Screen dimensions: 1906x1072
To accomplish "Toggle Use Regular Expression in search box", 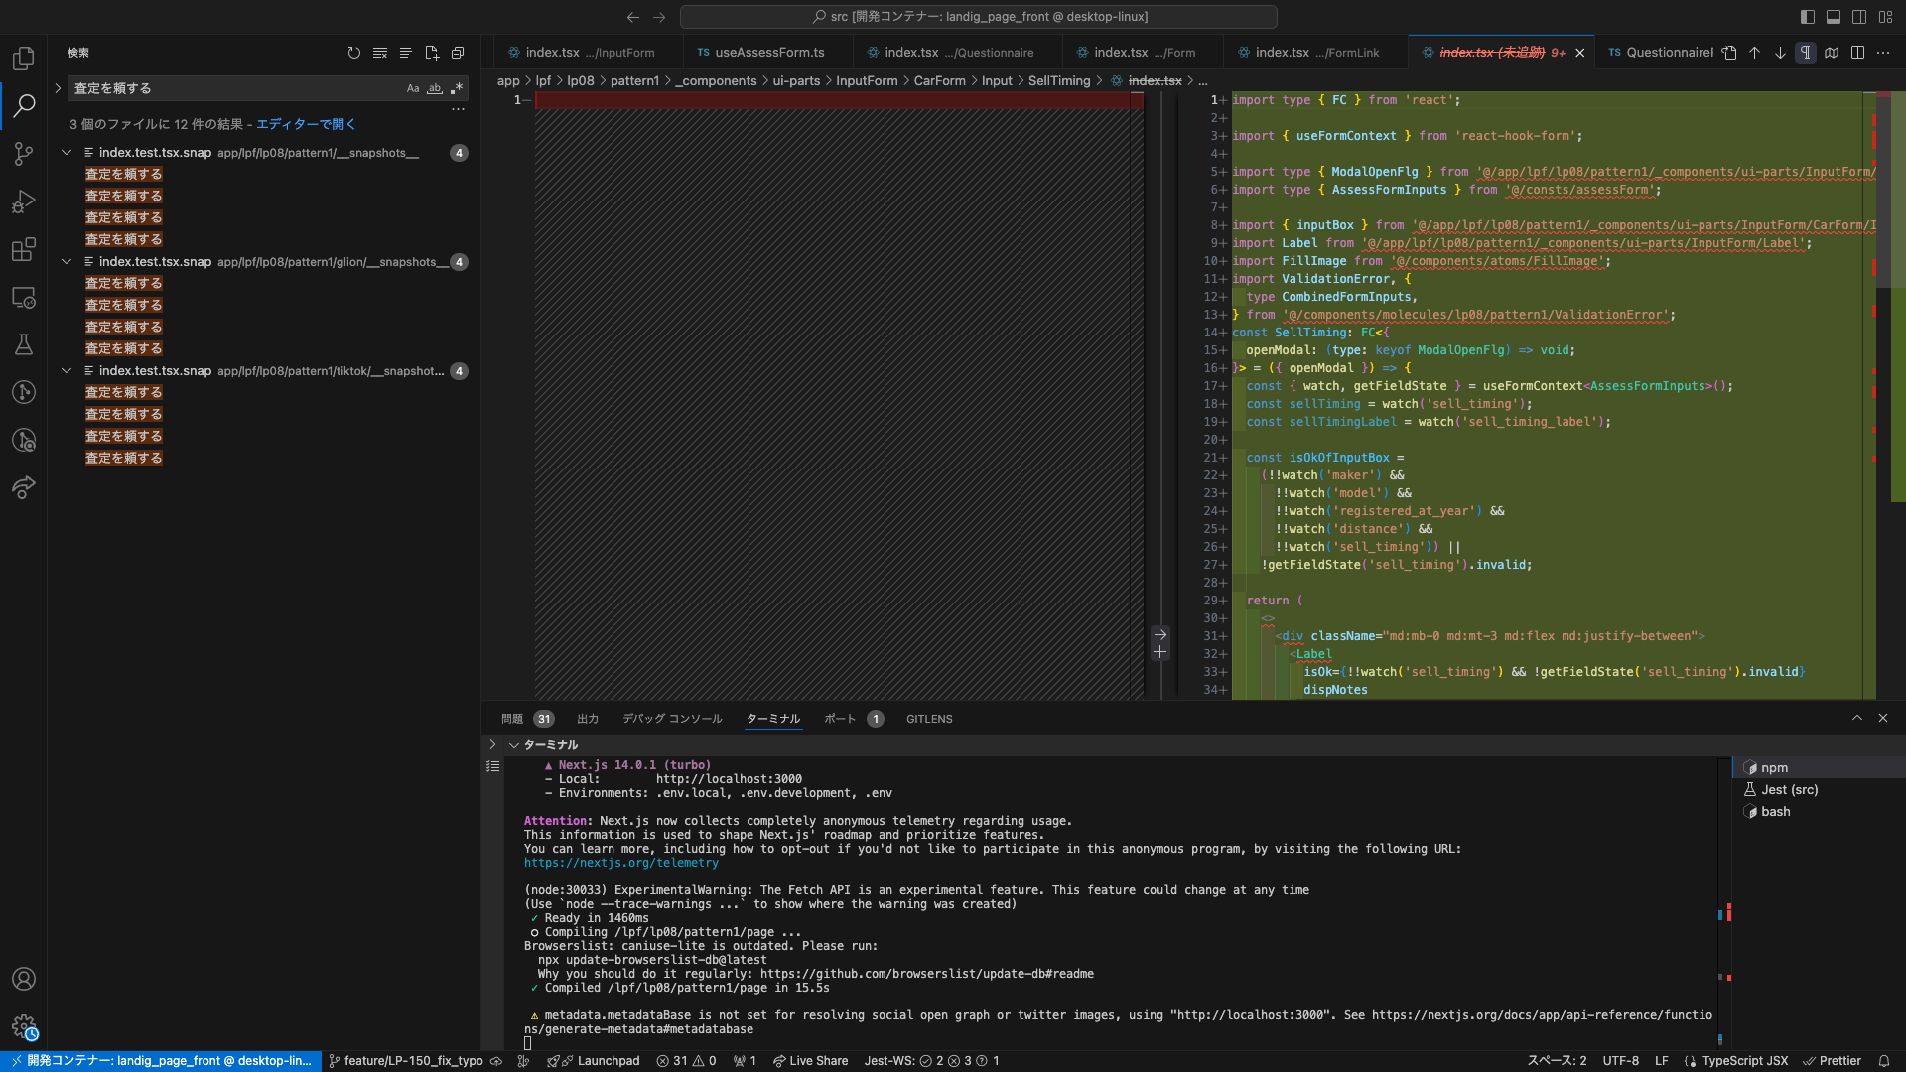I will coord(457,88).
